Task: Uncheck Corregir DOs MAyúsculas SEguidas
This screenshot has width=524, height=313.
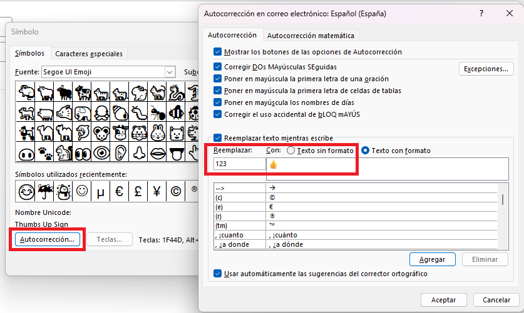Action: click(217, 67)
